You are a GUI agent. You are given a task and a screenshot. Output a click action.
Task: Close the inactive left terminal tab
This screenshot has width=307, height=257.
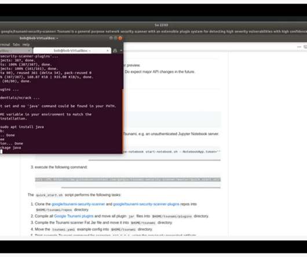pyautogui.click(x=29, y=51)
